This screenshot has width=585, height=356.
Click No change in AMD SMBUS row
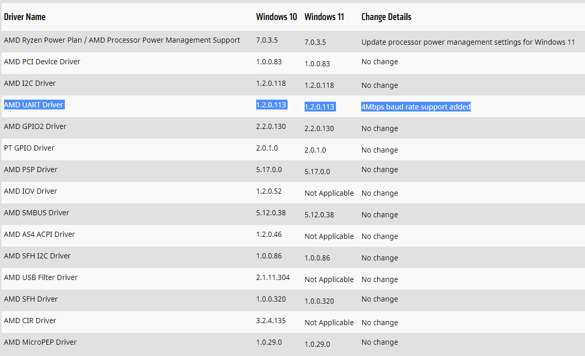[379, 215]
